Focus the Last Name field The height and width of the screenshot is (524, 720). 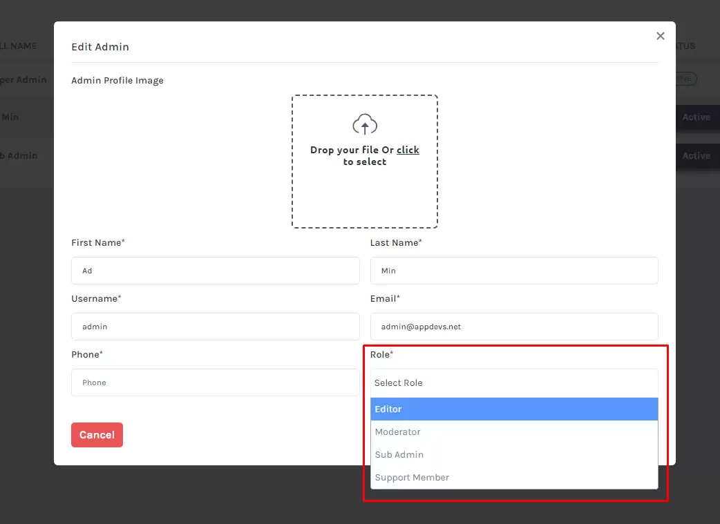coord(514,271)
